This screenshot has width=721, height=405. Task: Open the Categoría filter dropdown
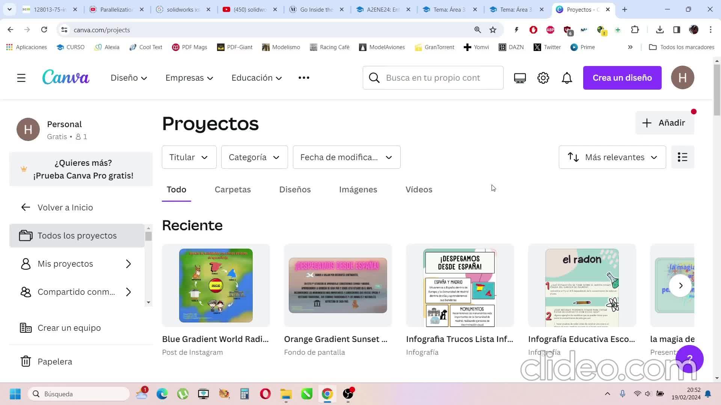pos(254,157)
